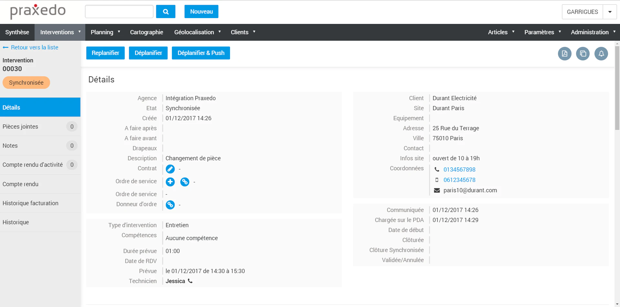Image resolution: width=620 pixels, height=307 pixels.
Task: Click client name Durant Electricité
Action: click(x=454, y=98)
